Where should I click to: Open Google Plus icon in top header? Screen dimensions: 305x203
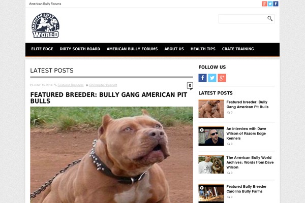click(x=264, y=4)
